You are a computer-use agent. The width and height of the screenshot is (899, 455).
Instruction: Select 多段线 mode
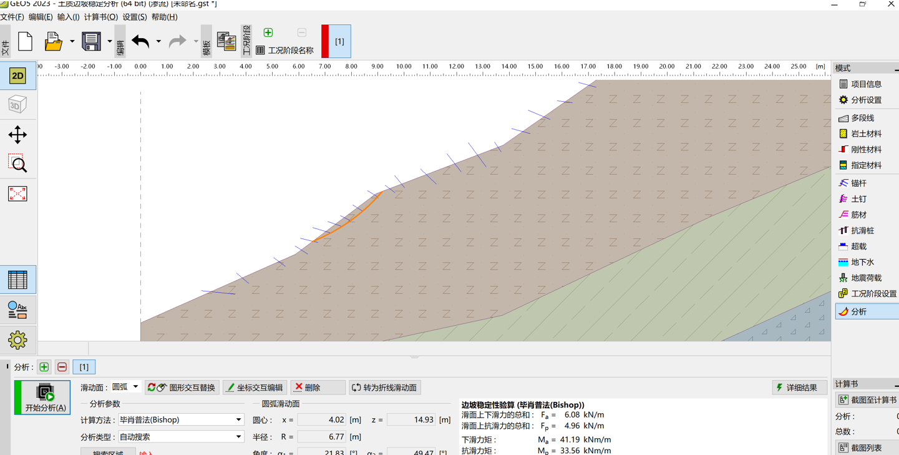(867, 118)
